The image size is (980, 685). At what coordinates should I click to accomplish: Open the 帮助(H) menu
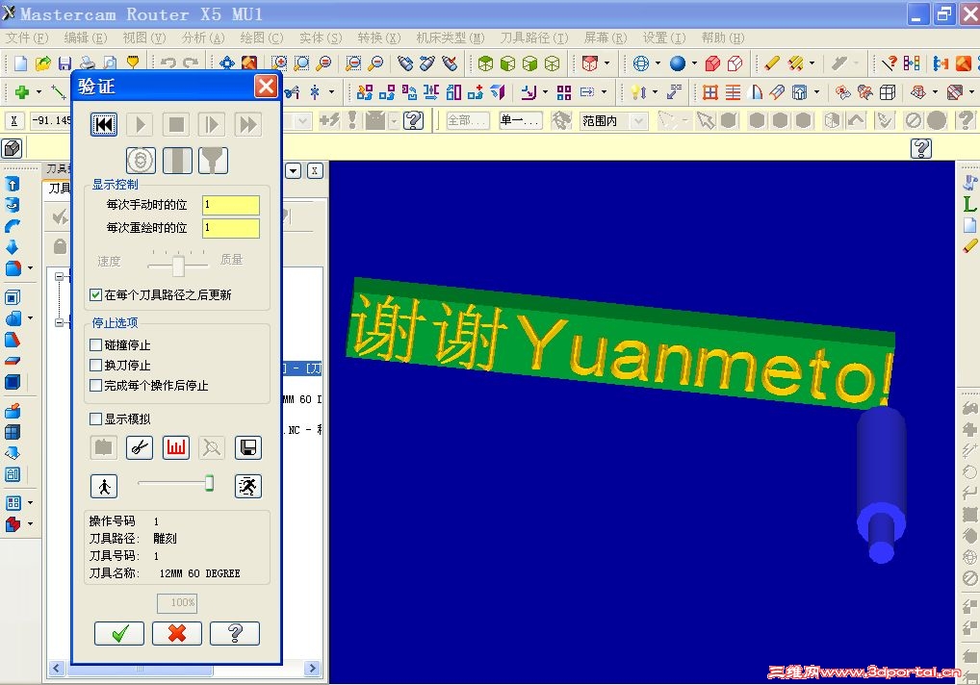(723, 38)
